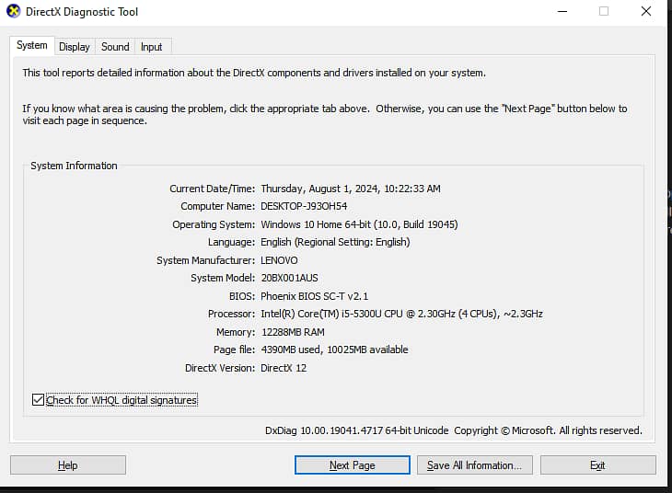
Task: Click the Intel Core i5-5300U processor text
Action: click(x=401, y=314)
